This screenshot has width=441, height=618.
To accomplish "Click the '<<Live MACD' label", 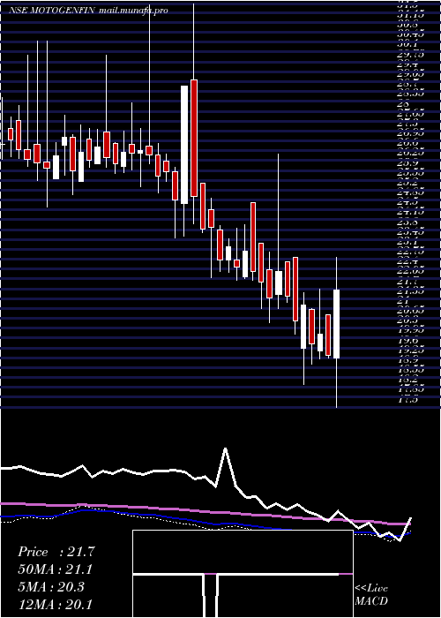I will point(371,595).
